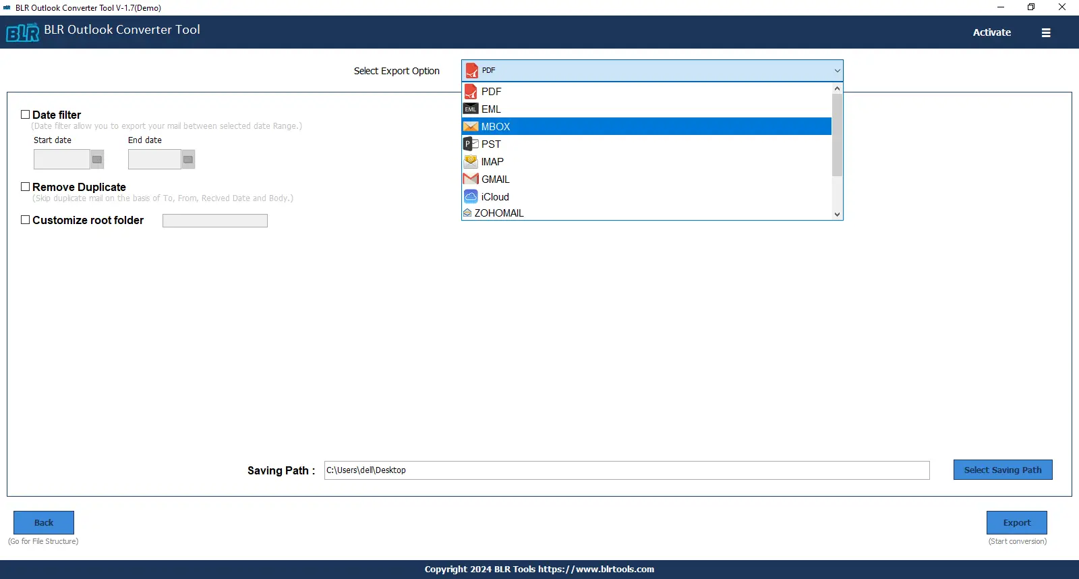The image size is (1079, 579).
Task: Click the Customize root folder text field
Action: coord(215,221)
